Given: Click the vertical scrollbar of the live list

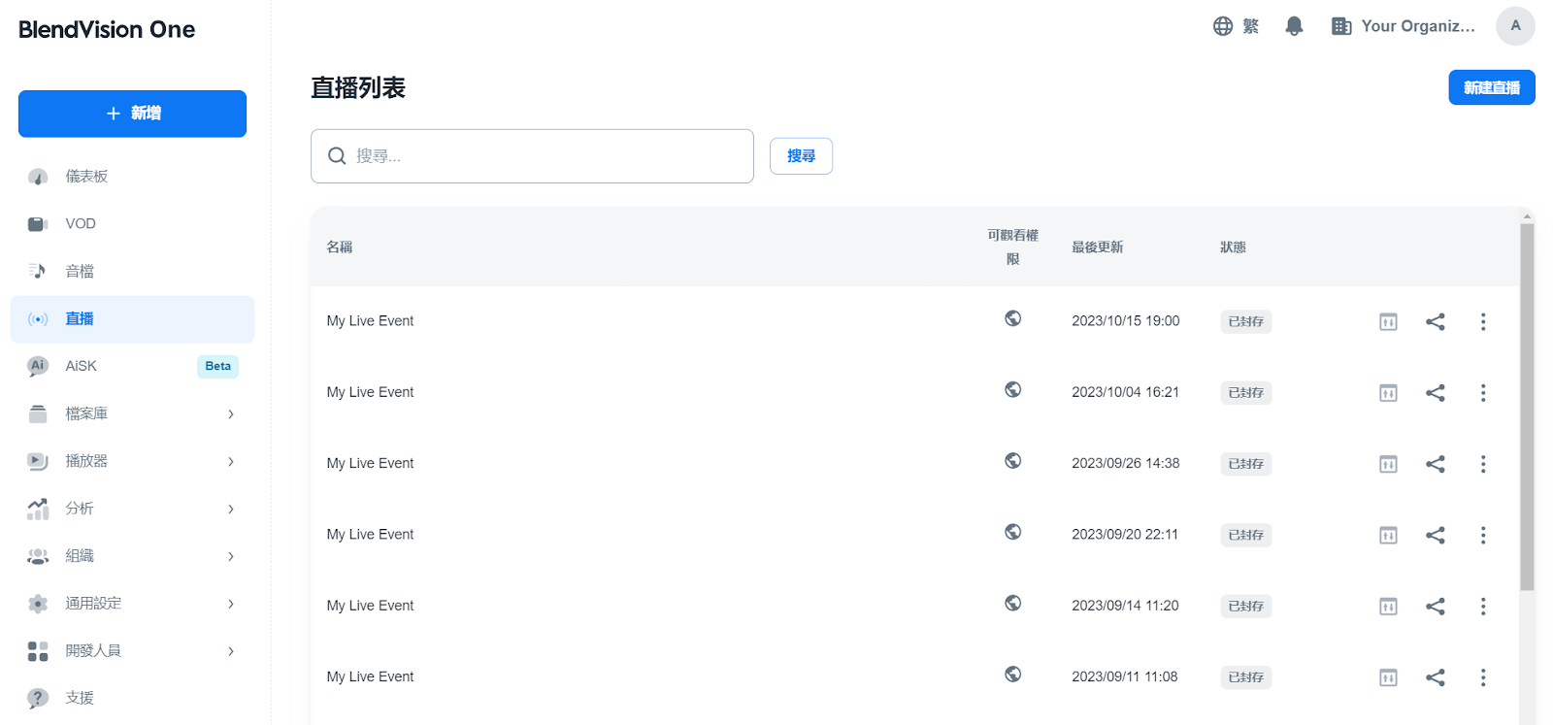Looking at the screenshot, I should point(1526,408).
